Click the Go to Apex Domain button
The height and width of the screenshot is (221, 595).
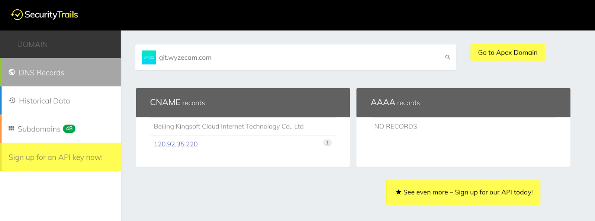pos(508,52)
